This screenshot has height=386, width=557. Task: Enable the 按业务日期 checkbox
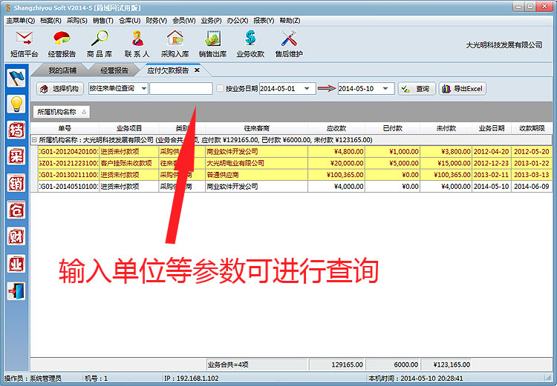point(220,89)
